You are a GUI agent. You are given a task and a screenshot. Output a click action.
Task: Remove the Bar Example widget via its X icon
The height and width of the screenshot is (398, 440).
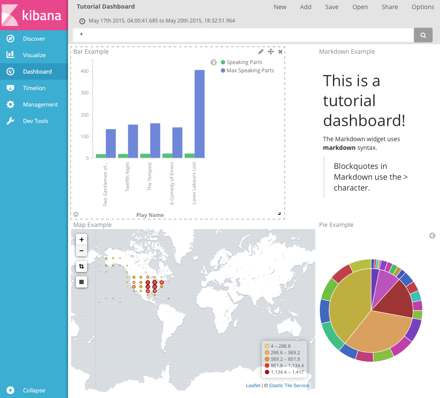[280, 51]
